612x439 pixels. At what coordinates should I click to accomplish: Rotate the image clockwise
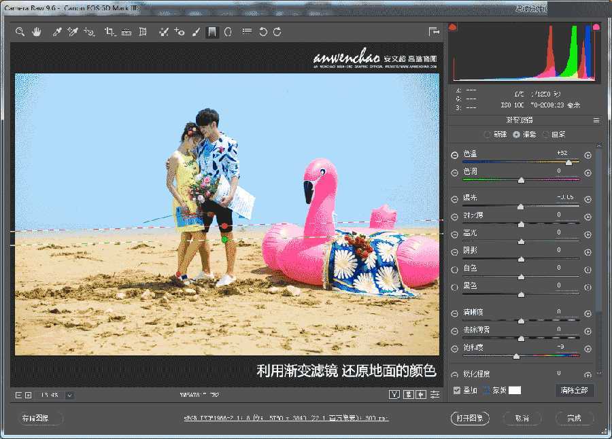coord(278,31)
